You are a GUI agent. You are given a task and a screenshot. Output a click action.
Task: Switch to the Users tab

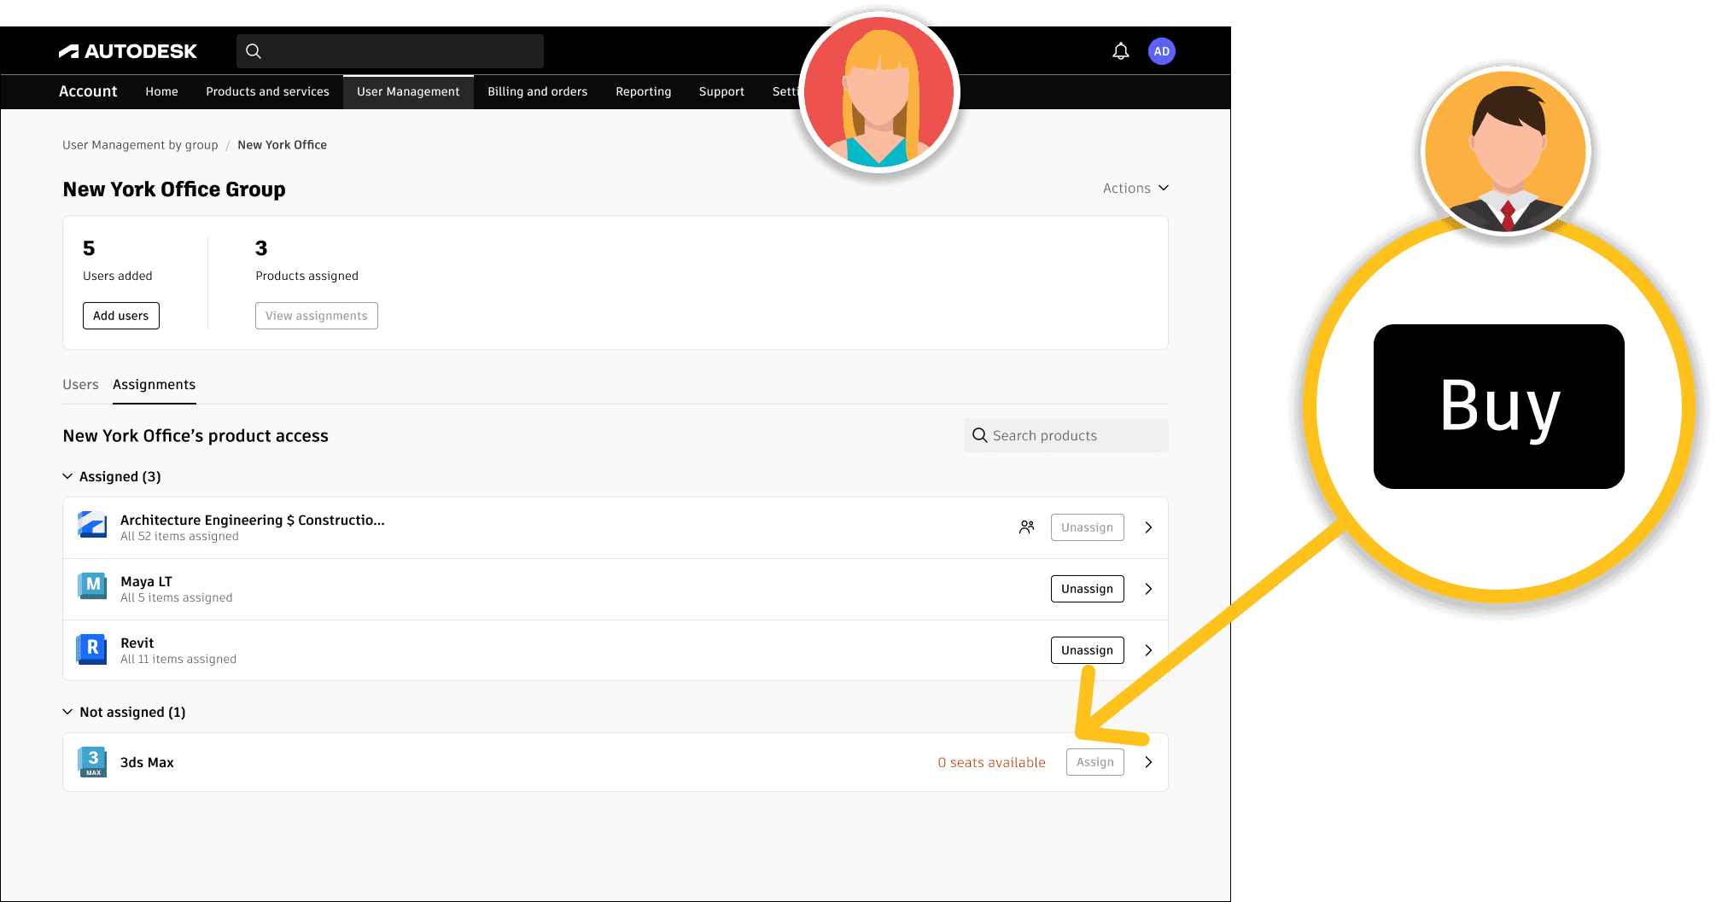click(80, 385)
